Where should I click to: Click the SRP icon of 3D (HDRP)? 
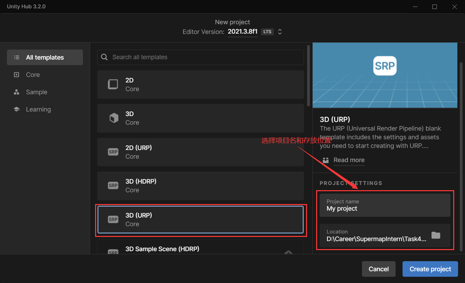(113, 186)
